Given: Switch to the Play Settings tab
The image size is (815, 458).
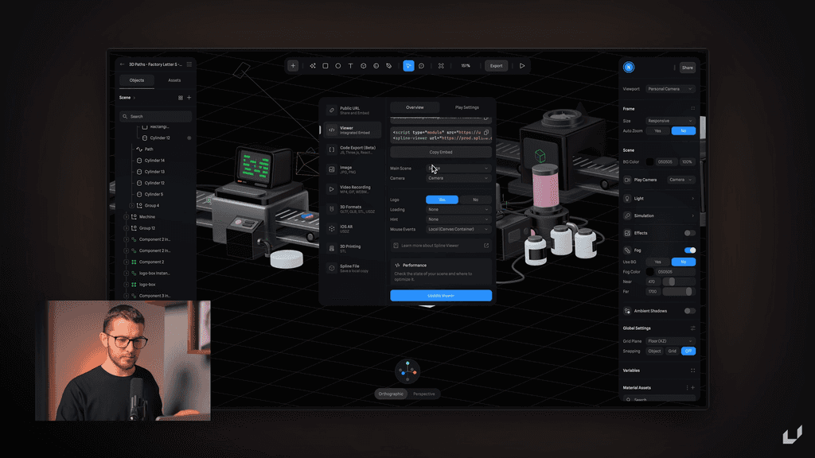Looking at the screenshot, I should (466, 107).
